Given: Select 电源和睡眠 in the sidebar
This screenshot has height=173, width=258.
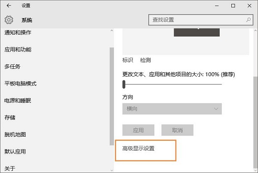Looking at the screenshot, I should coord(18,101).
